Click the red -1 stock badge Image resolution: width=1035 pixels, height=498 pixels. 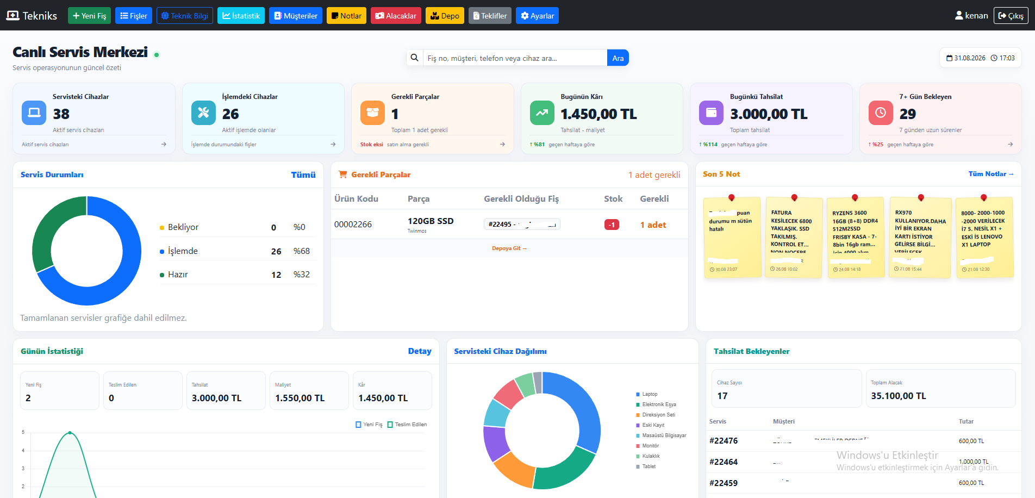point(612,225)
